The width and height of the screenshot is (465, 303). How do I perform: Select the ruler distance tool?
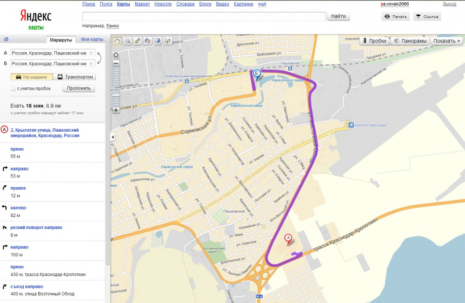[138, 41]
